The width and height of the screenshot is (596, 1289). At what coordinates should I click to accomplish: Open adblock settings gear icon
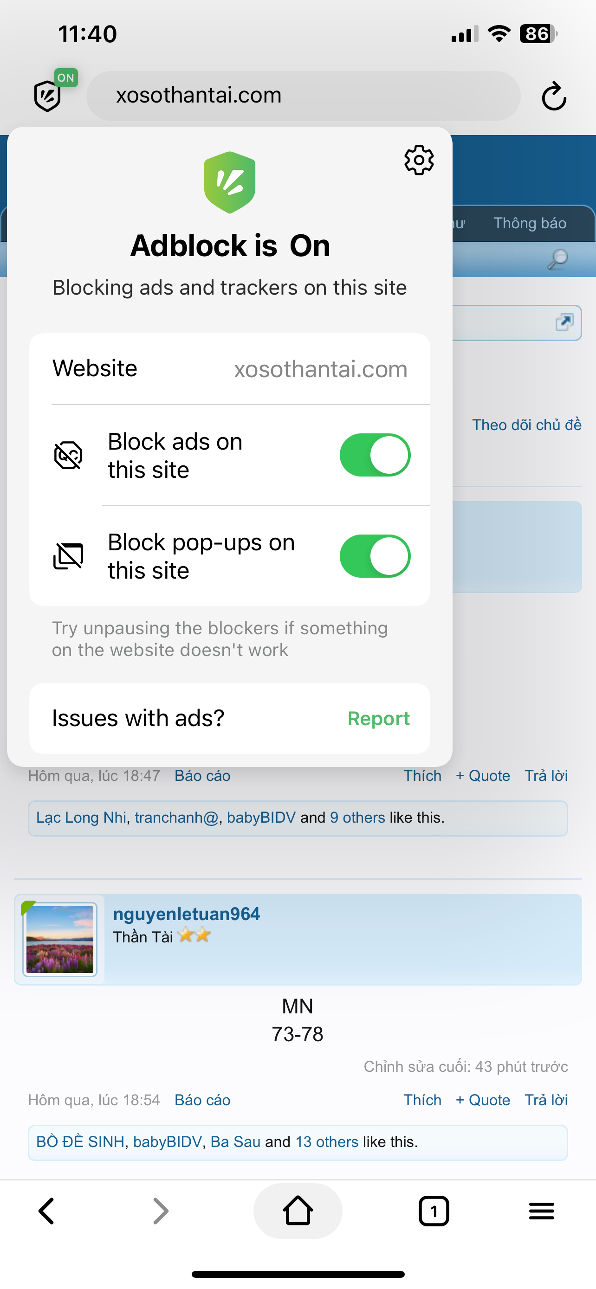[x=419, y=160]
